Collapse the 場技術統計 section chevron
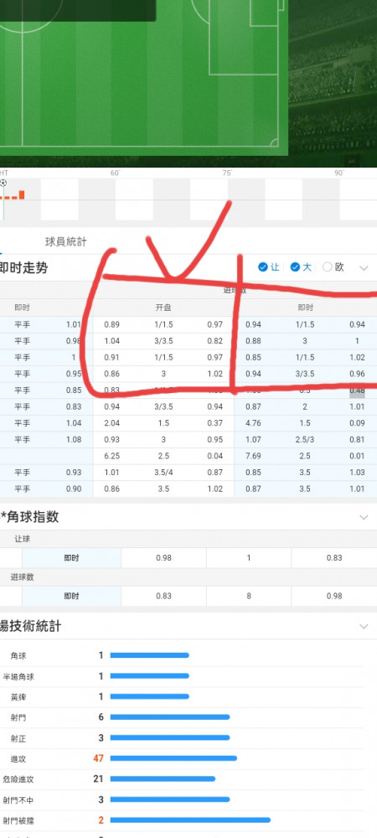377x838 pixels. coord(364,626)
